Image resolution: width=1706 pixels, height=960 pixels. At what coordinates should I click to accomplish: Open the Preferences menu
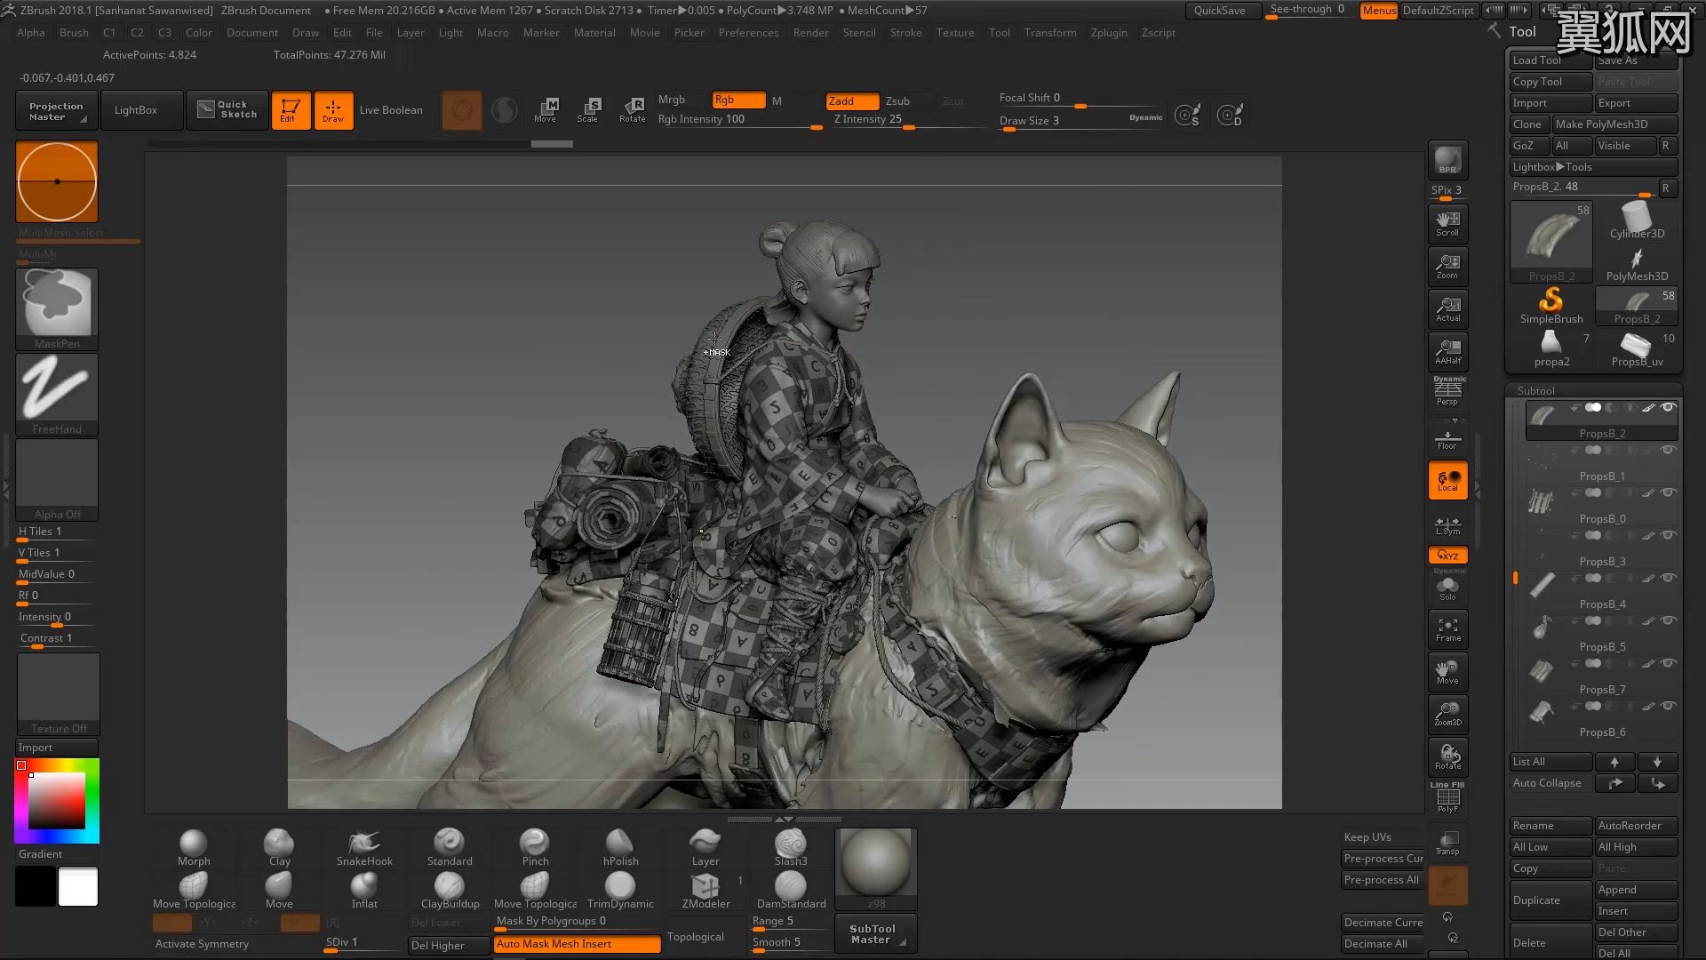(748, 33)
